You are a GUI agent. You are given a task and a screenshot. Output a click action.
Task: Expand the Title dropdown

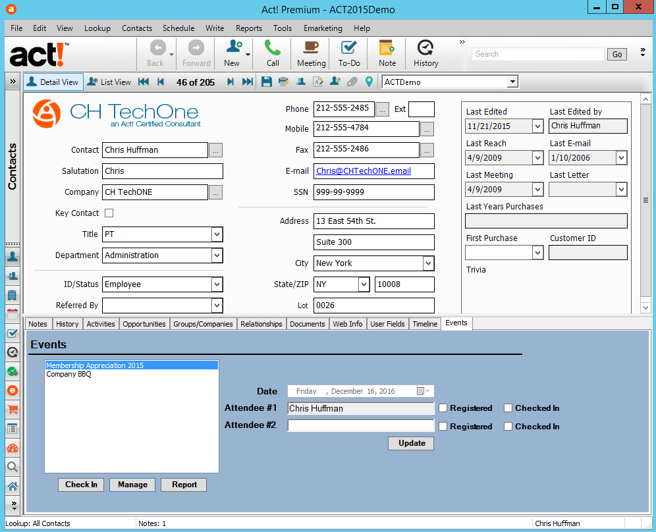click(x=217, y=234)
